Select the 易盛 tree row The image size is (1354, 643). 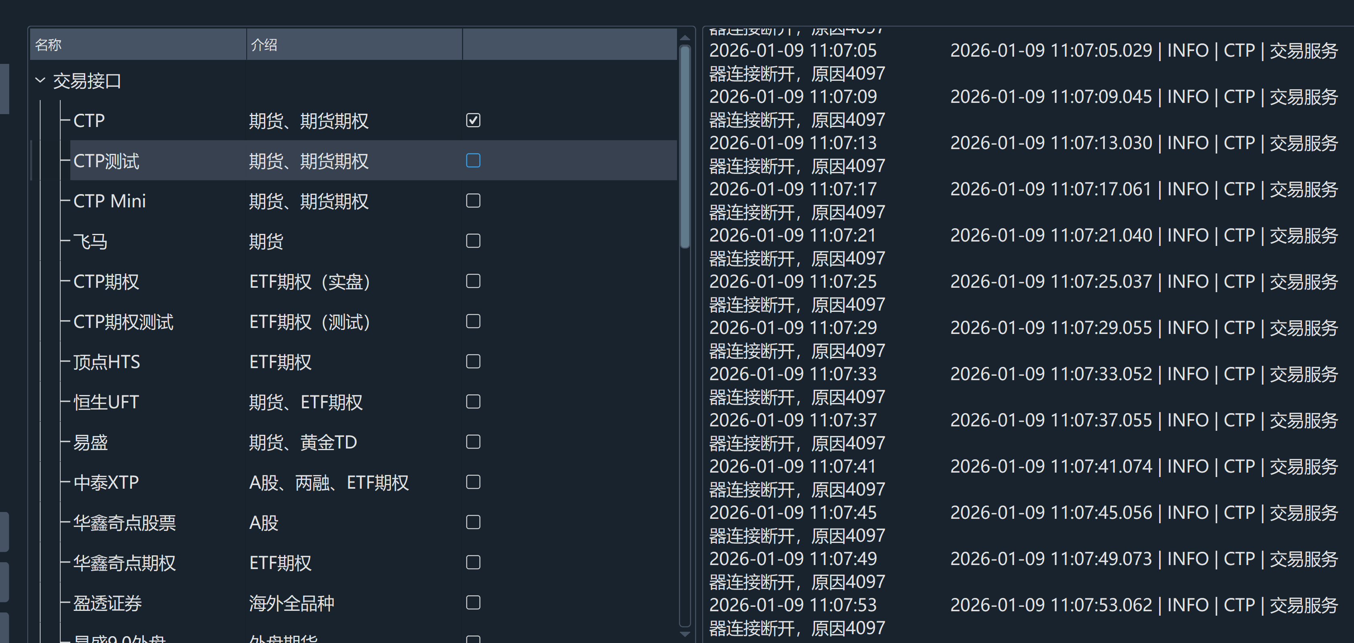click(x=90, y=443)
